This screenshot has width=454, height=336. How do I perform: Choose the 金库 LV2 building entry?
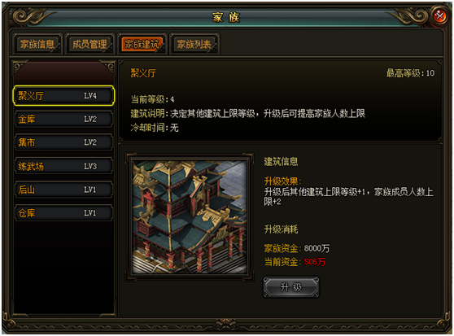63,119
